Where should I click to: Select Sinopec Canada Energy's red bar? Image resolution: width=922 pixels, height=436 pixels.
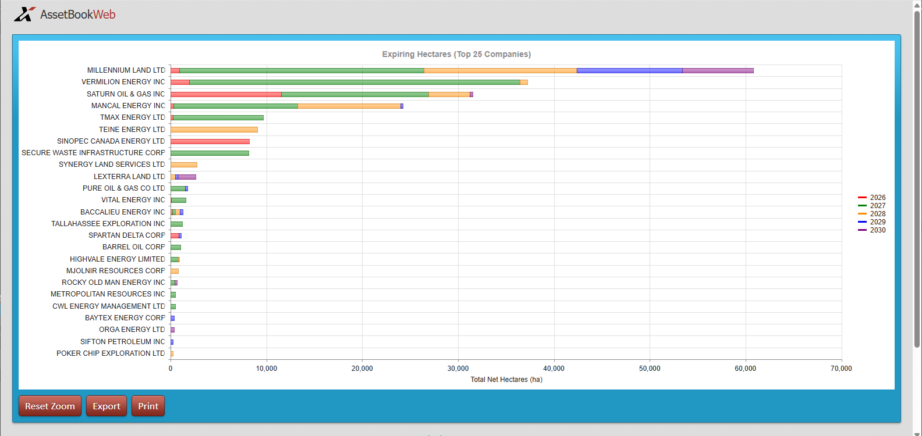click(x=210, y=141)
